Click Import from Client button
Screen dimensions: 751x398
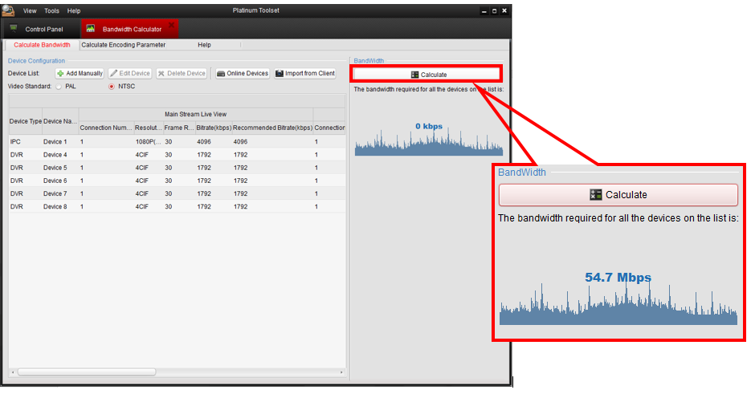(x=304, y=74)
